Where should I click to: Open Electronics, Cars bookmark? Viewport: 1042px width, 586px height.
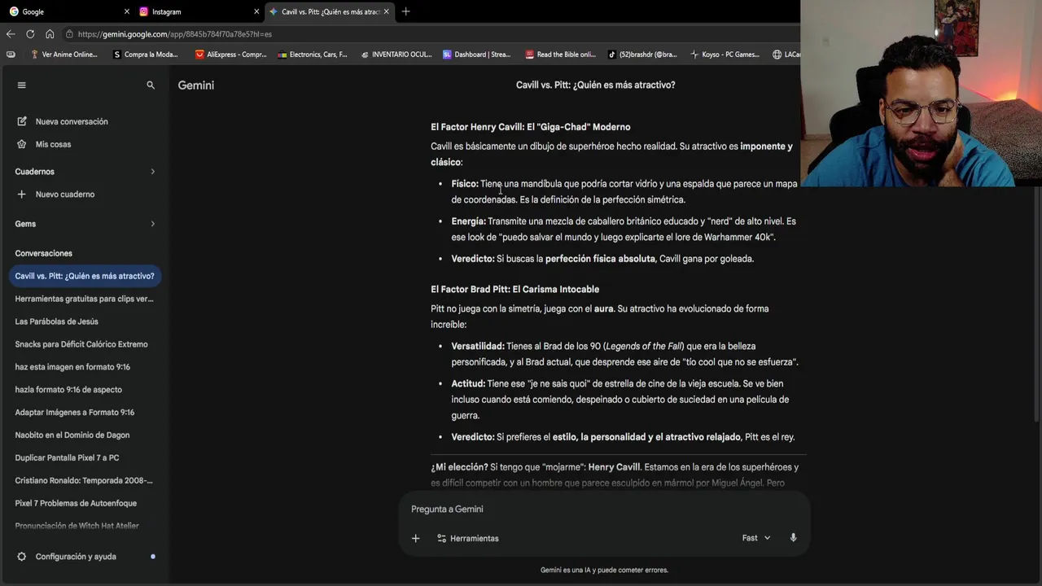coord(312,55)
